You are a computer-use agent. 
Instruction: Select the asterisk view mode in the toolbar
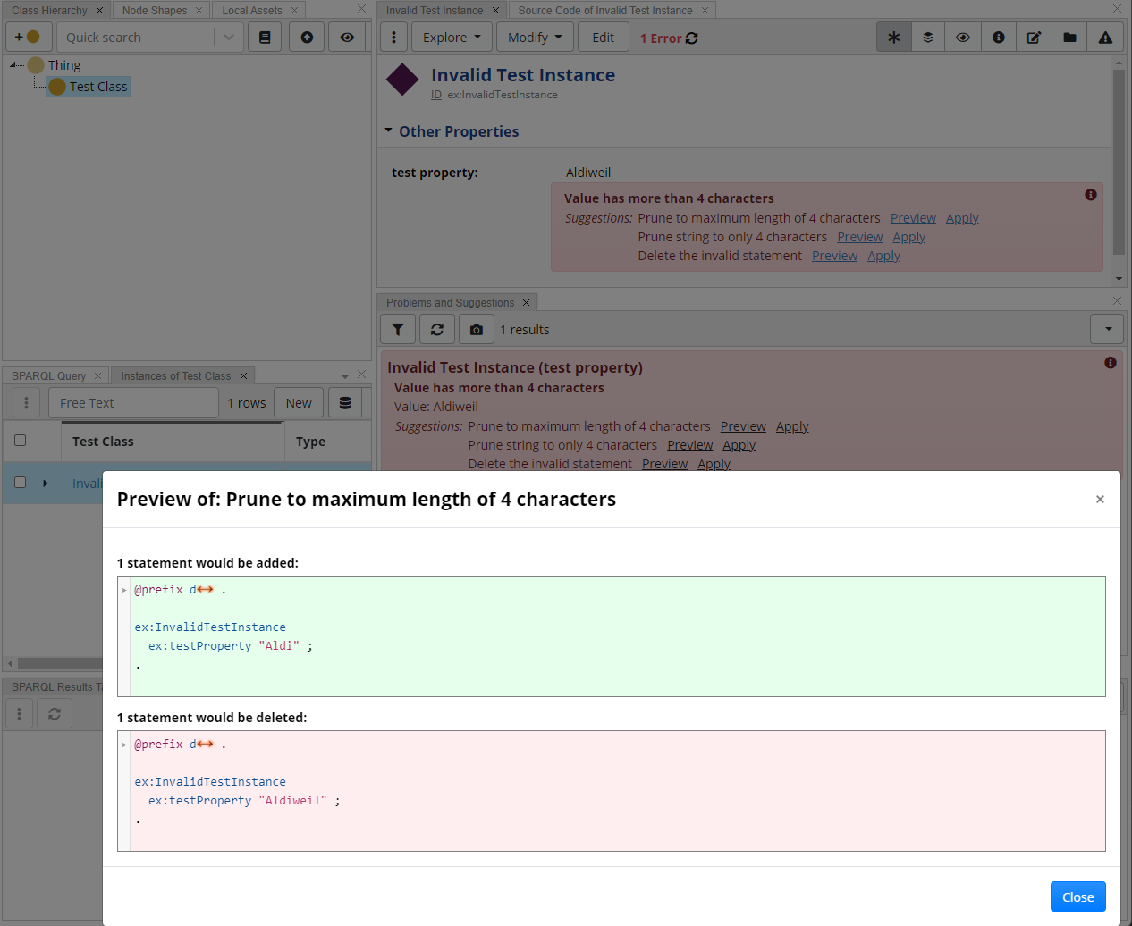[x=893, y=37]
